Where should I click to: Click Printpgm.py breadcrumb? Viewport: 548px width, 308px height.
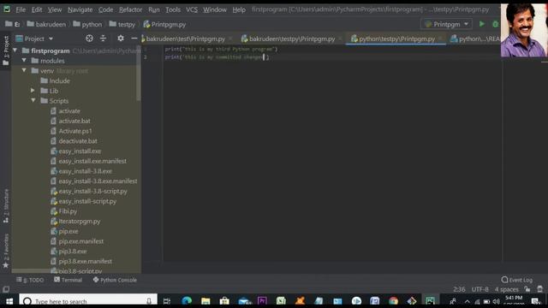[x=164, y=24]
